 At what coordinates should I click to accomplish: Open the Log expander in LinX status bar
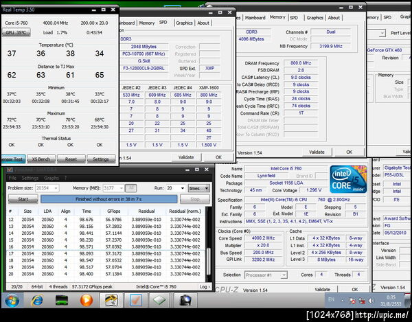tap(205, 287)
